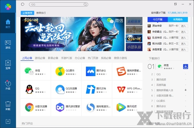Select the 热门页游 category tab
This screenshot has height=128, width=194.
93,58
